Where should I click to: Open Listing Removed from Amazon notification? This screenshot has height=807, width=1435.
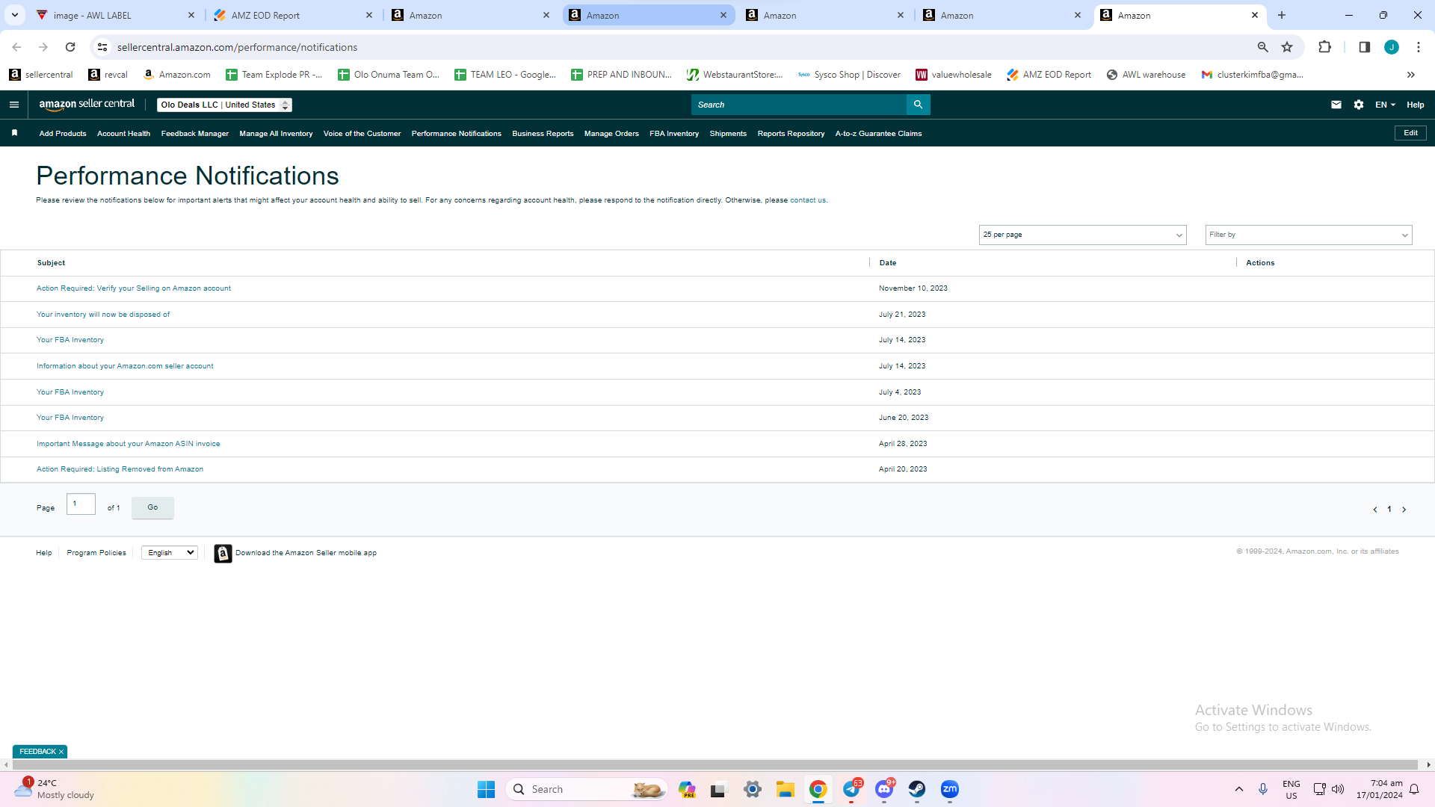tap(120, 469)
